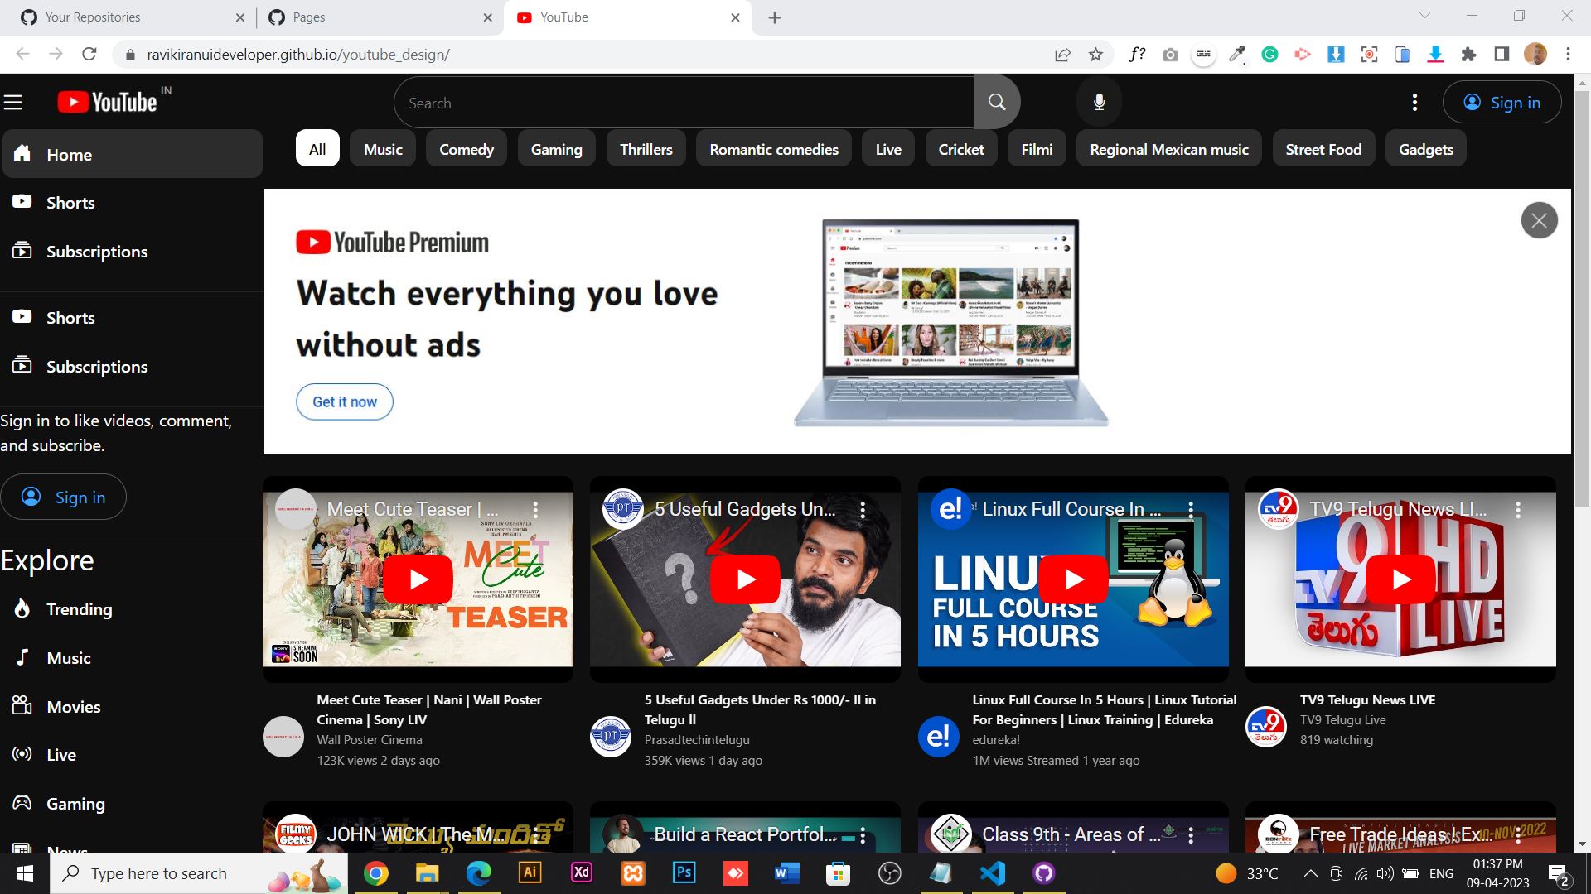Select the Regional Mexican music chip
Viewport: 1591px width, 894px height.
(1169, 149)
